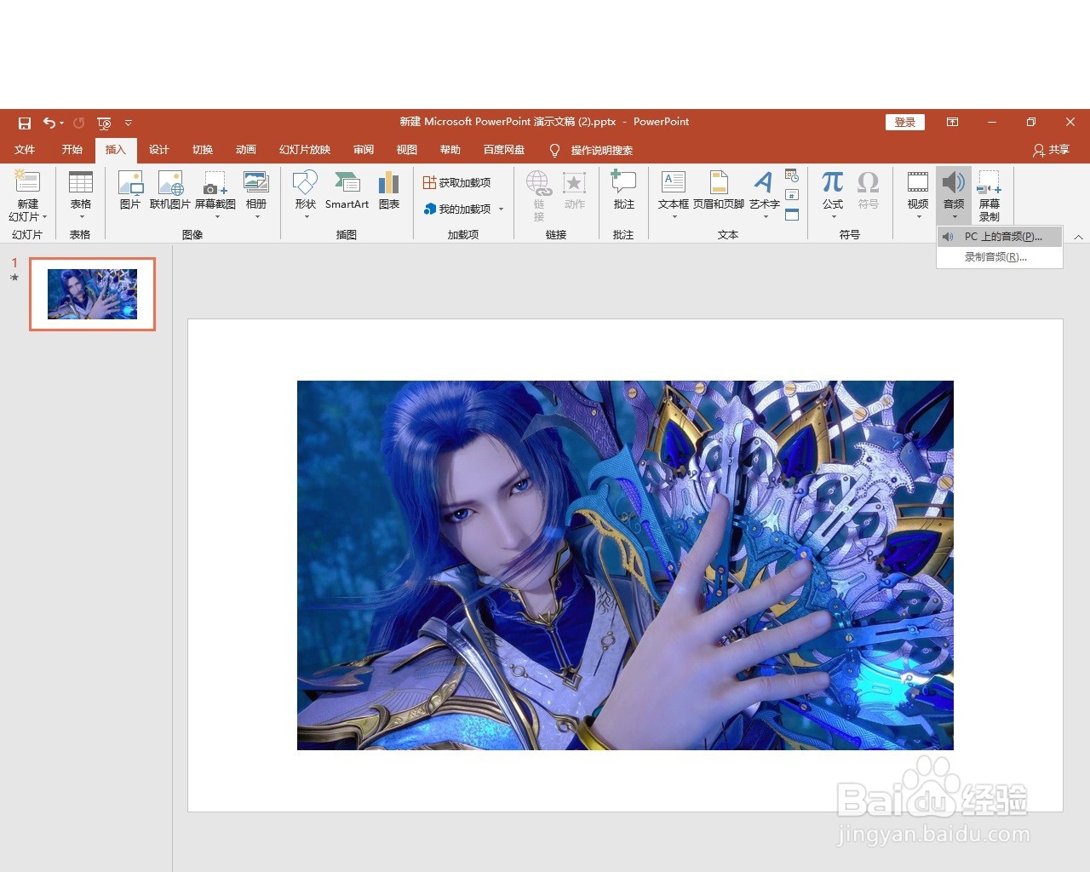Click the slide number icon in 文本 group
1090x872 pixels.
pos(792,195)
